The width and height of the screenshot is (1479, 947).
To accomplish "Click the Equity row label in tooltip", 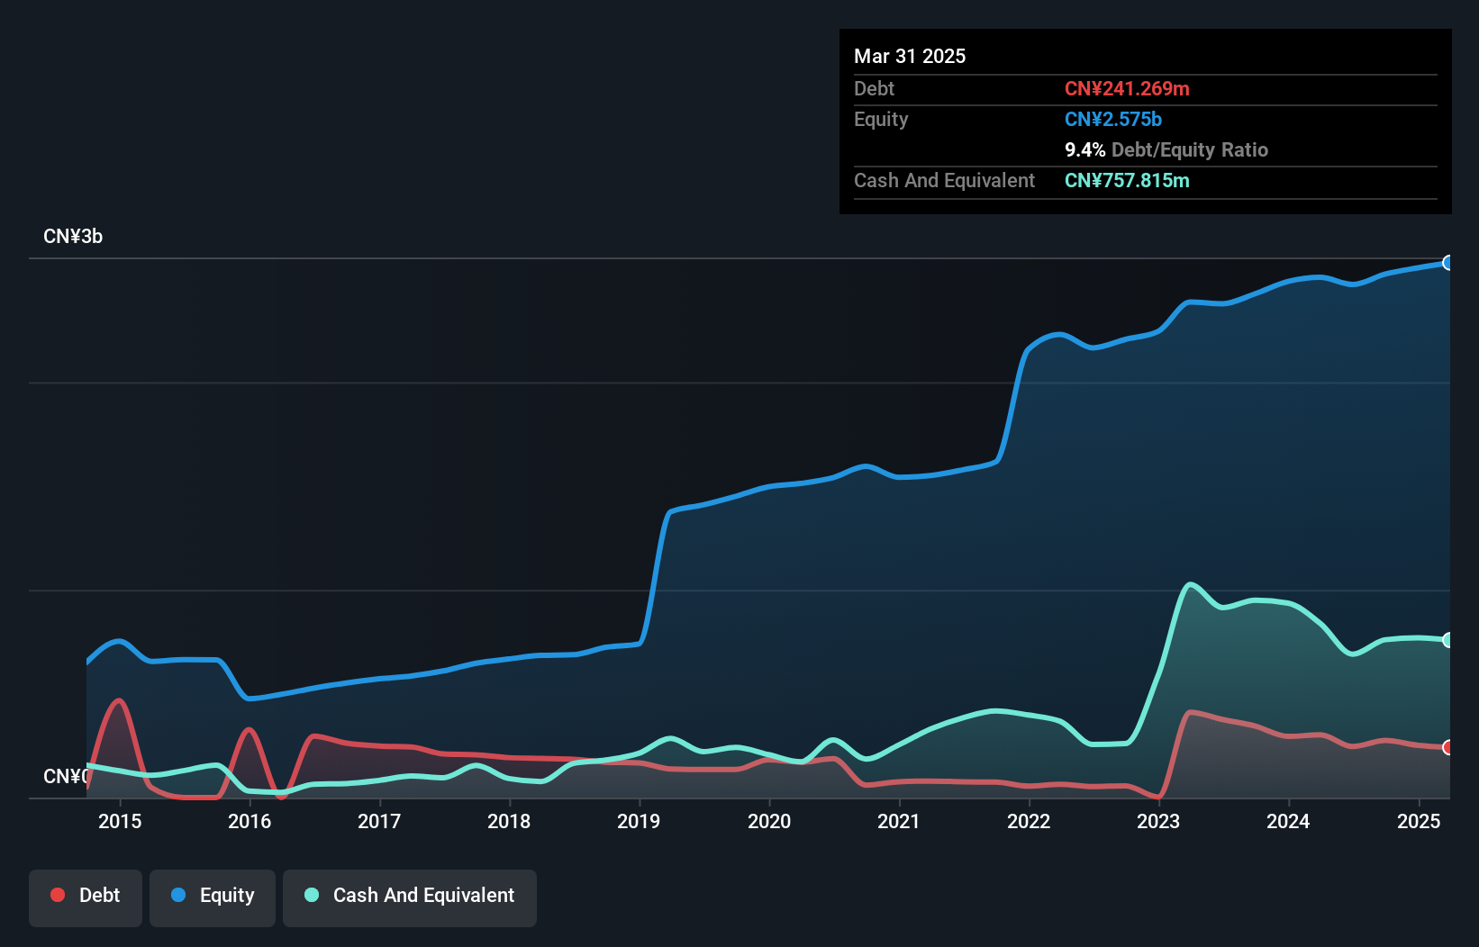I will (x=881, y=119).
